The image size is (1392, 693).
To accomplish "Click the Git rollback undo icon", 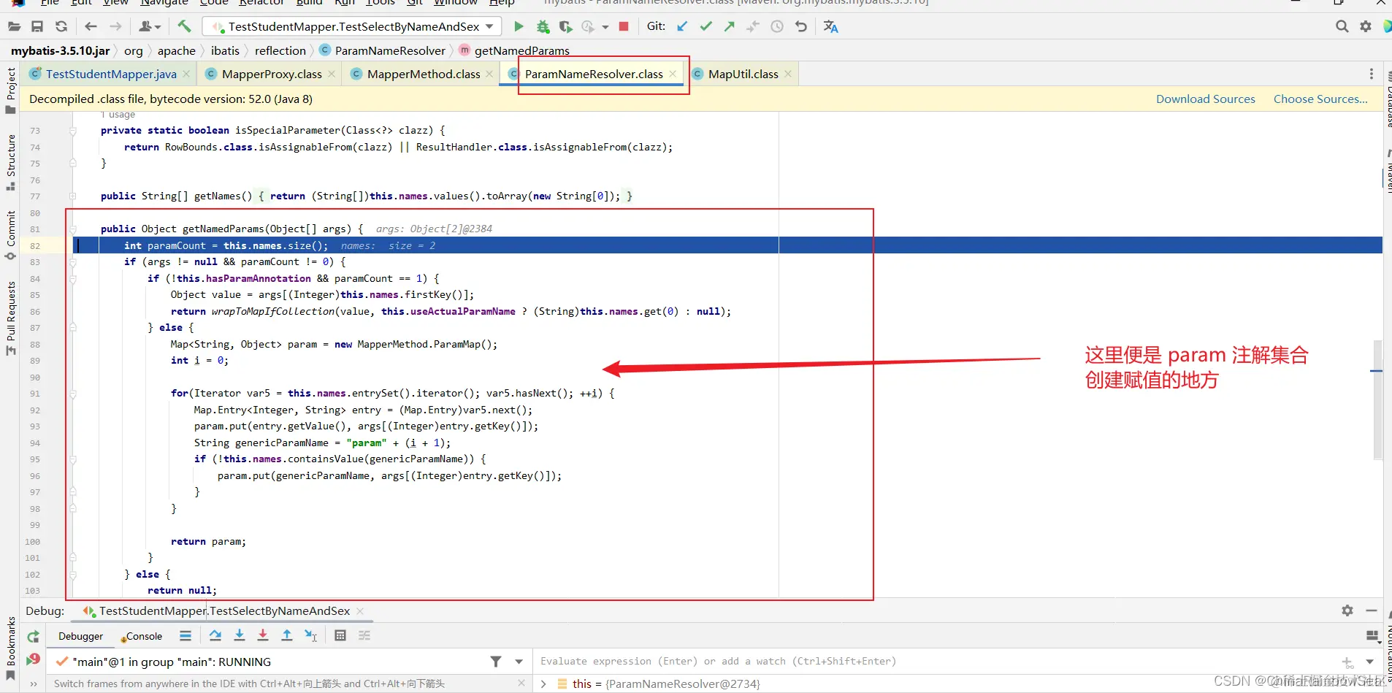I will tap(801, 27).
